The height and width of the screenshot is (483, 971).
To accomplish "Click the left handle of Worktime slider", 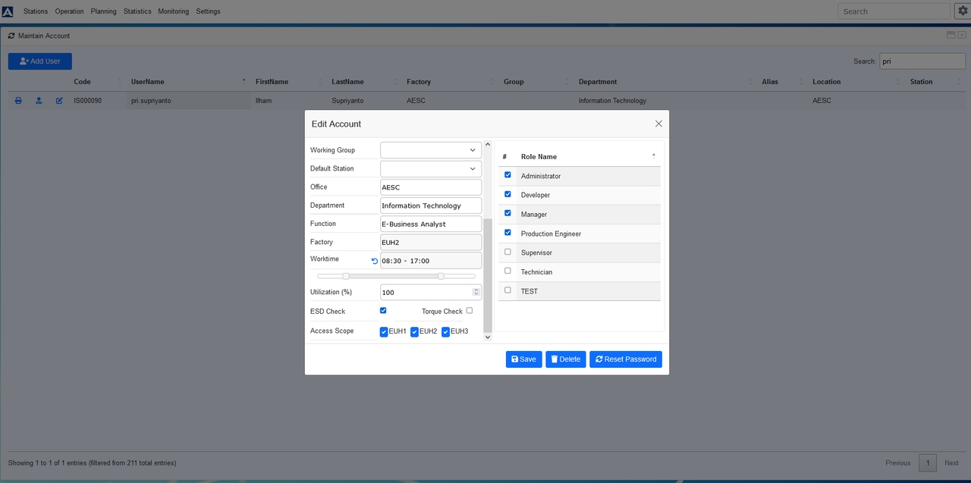I will tap(346, 276).
